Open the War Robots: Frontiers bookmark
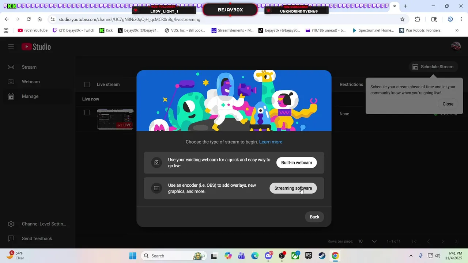The image size is (468, 263). [x=420, y=30]
